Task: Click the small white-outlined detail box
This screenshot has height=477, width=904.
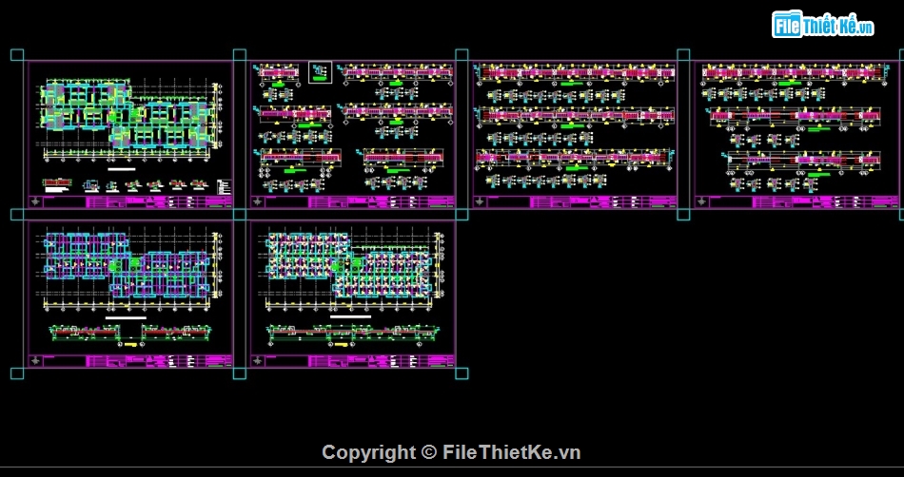Action: 320,72
